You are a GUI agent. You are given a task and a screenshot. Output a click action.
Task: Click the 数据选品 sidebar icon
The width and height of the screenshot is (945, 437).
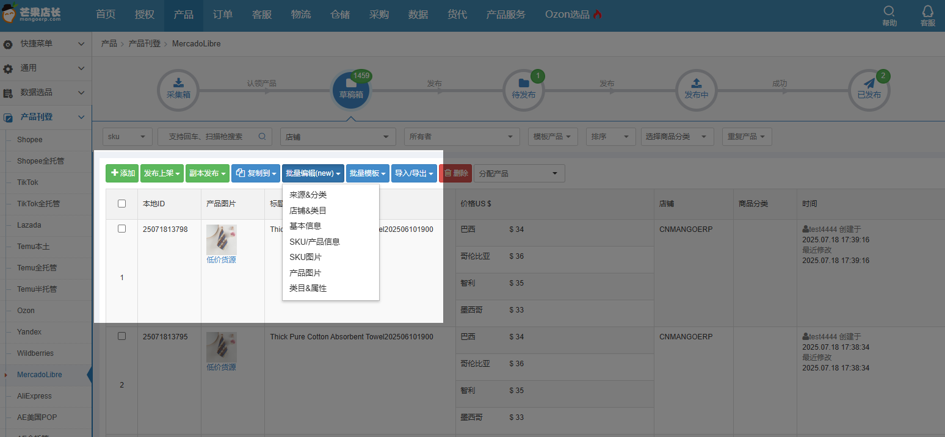click(9, 93)
